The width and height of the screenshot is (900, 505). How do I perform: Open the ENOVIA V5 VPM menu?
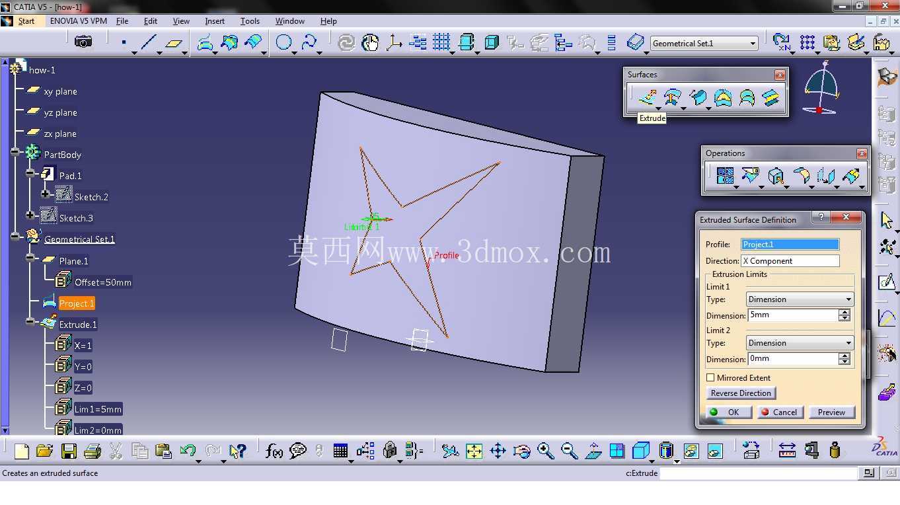pyautogui.click(x=79, y=21)
